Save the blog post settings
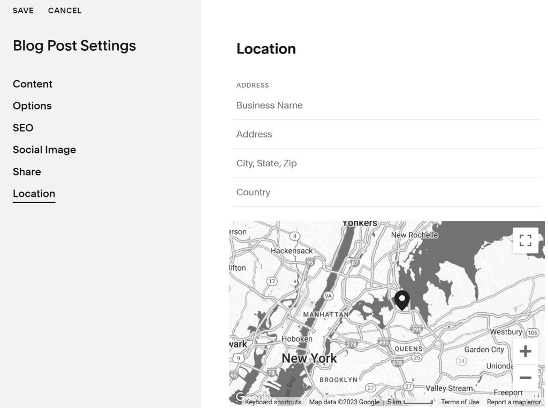 [23, 11]
